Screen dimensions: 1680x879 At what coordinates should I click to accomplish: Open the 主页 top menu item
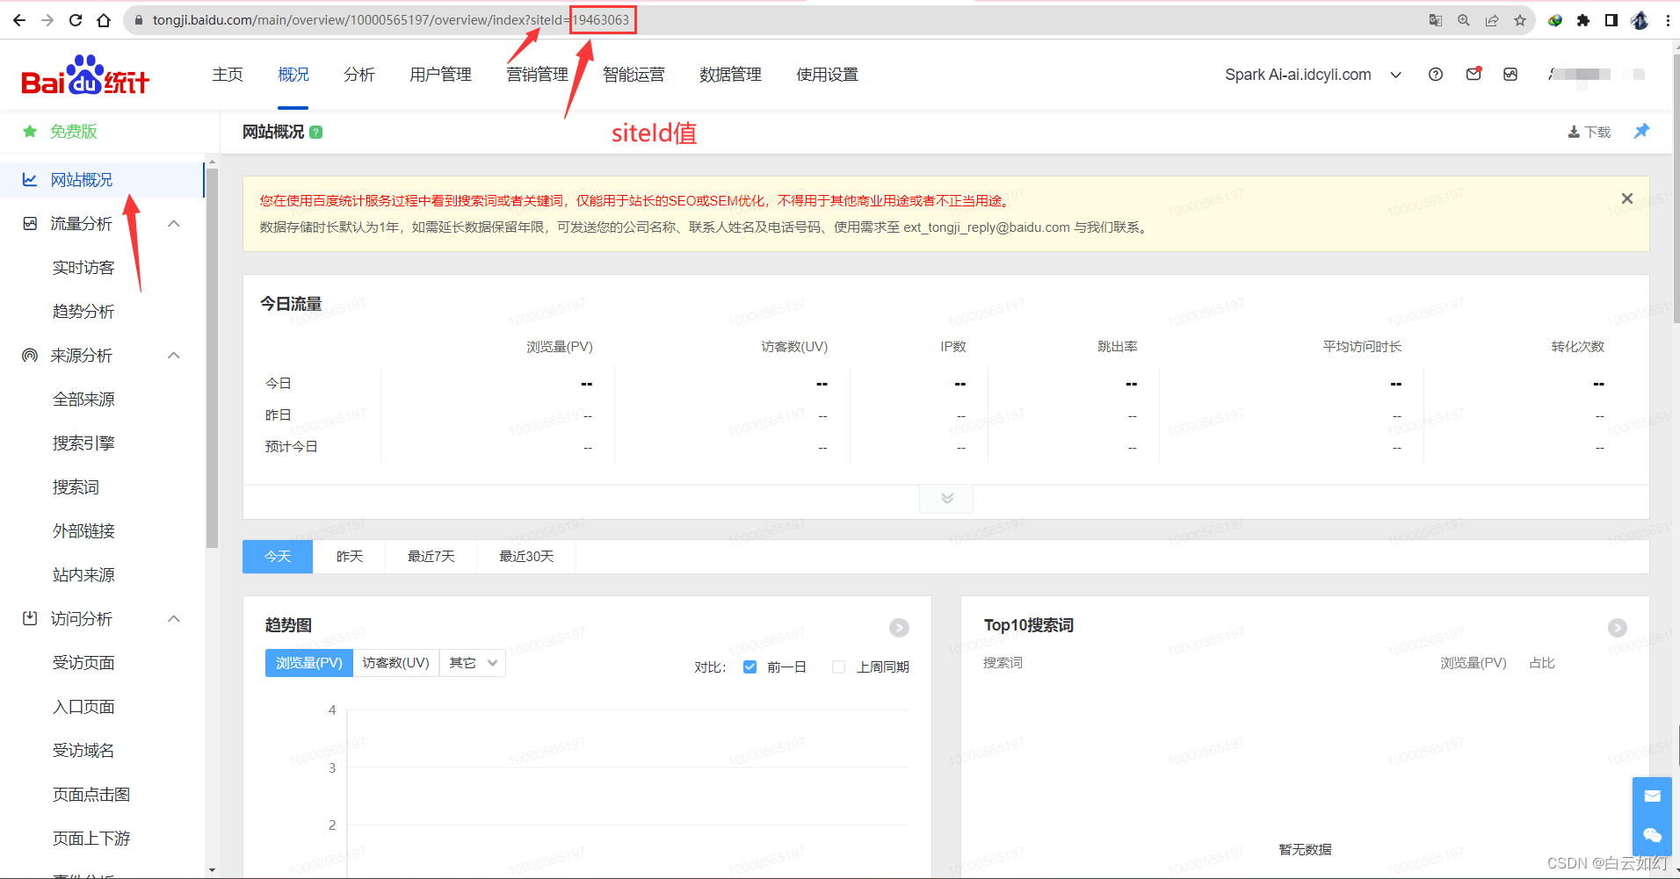[228, 75]
